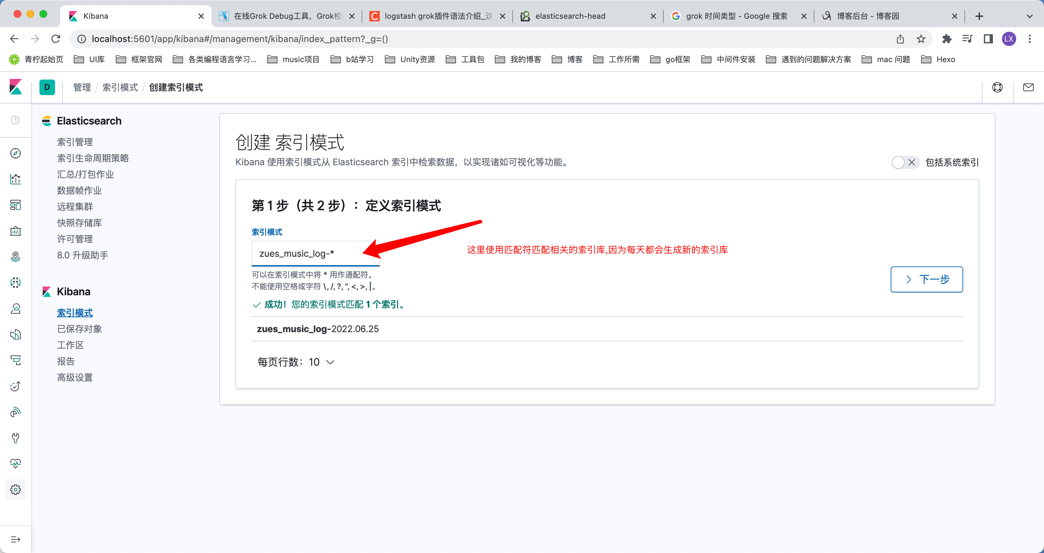This screenshot has width=1044, height=553.
Task: Open Chrome three-dot menu
Action: pyautogui.click(x=1029, y=39)
